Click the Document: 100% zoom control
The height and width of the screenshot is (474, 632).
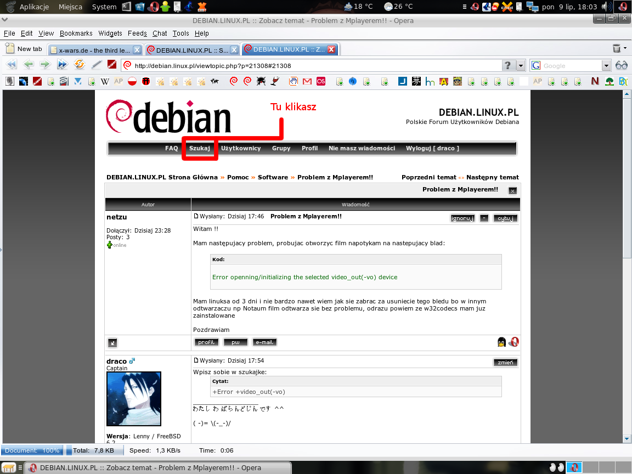(x=31, y=450)
